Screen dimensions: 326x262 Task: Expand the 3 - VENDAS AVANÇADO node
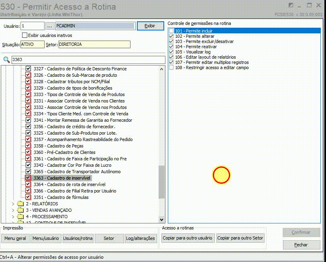click(13, 210)
